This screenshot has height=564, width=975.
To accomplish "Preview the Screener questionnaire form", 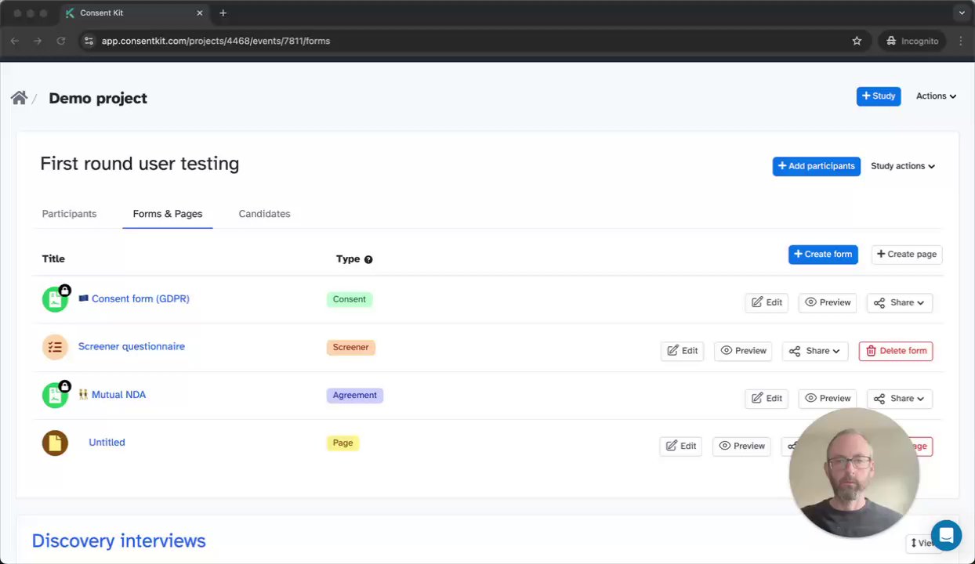I will click(742, 351).
